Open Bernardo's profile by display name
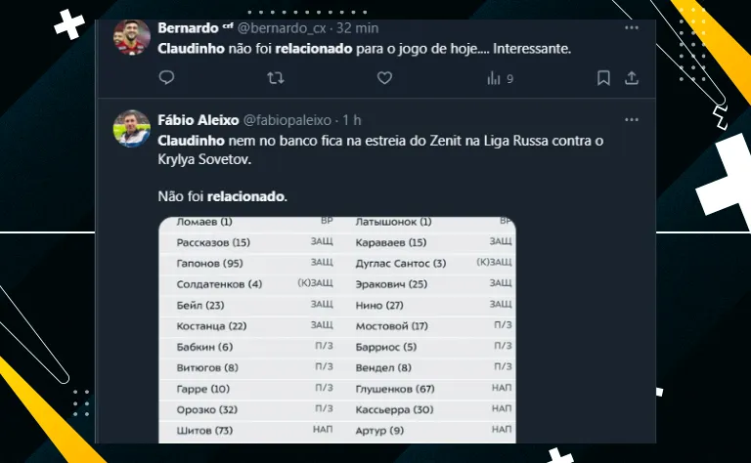Viewport: 751px width, 463px height. coord(187,27)
